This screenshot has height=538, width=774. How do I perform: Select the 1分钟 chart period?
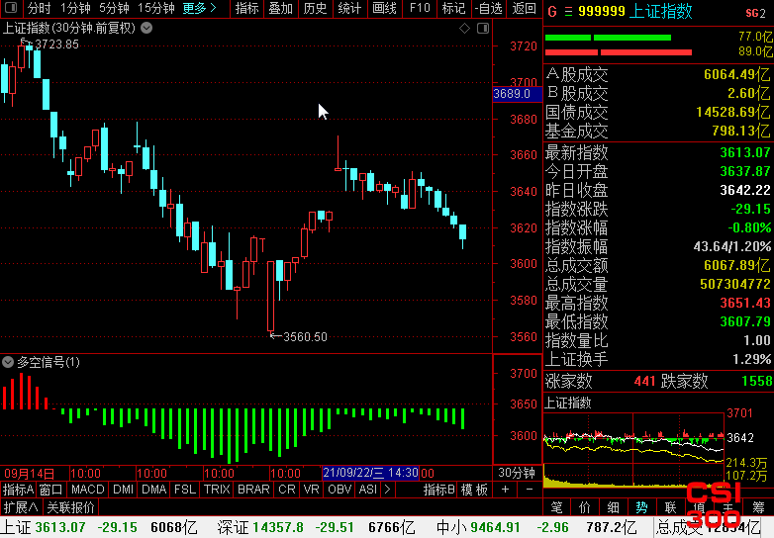click(x=75, y=8)
